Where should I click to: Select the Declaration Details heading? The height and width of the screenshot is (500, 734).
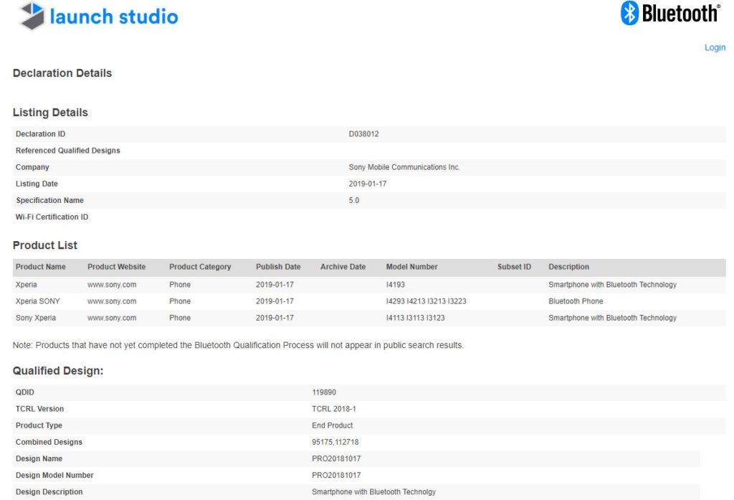(62, 73)
